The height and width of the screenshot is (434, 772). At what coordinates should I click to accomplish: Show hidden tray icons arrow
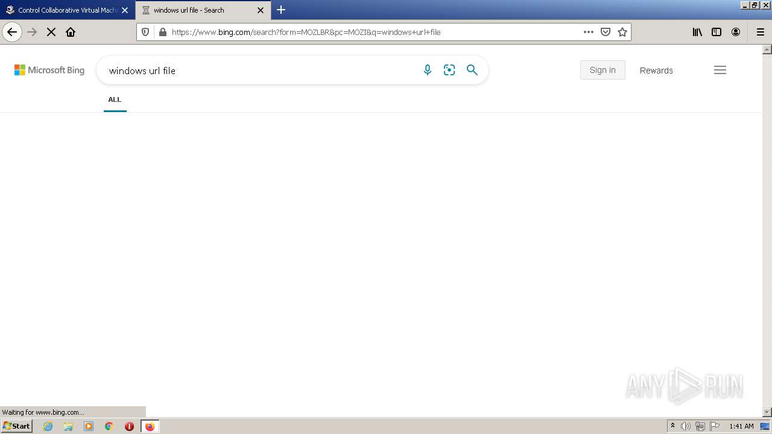672,426
